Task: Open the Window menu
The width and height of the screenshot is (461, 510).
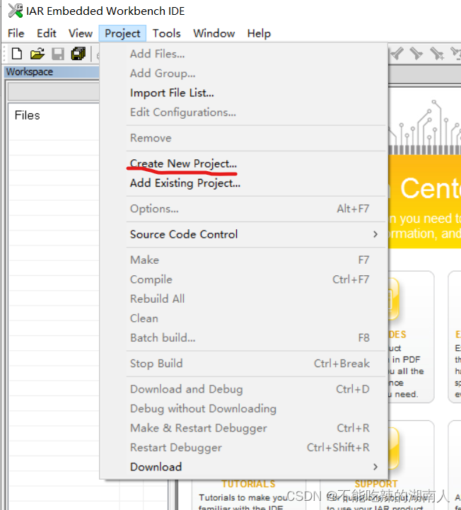Action: (x=214, y=33)
